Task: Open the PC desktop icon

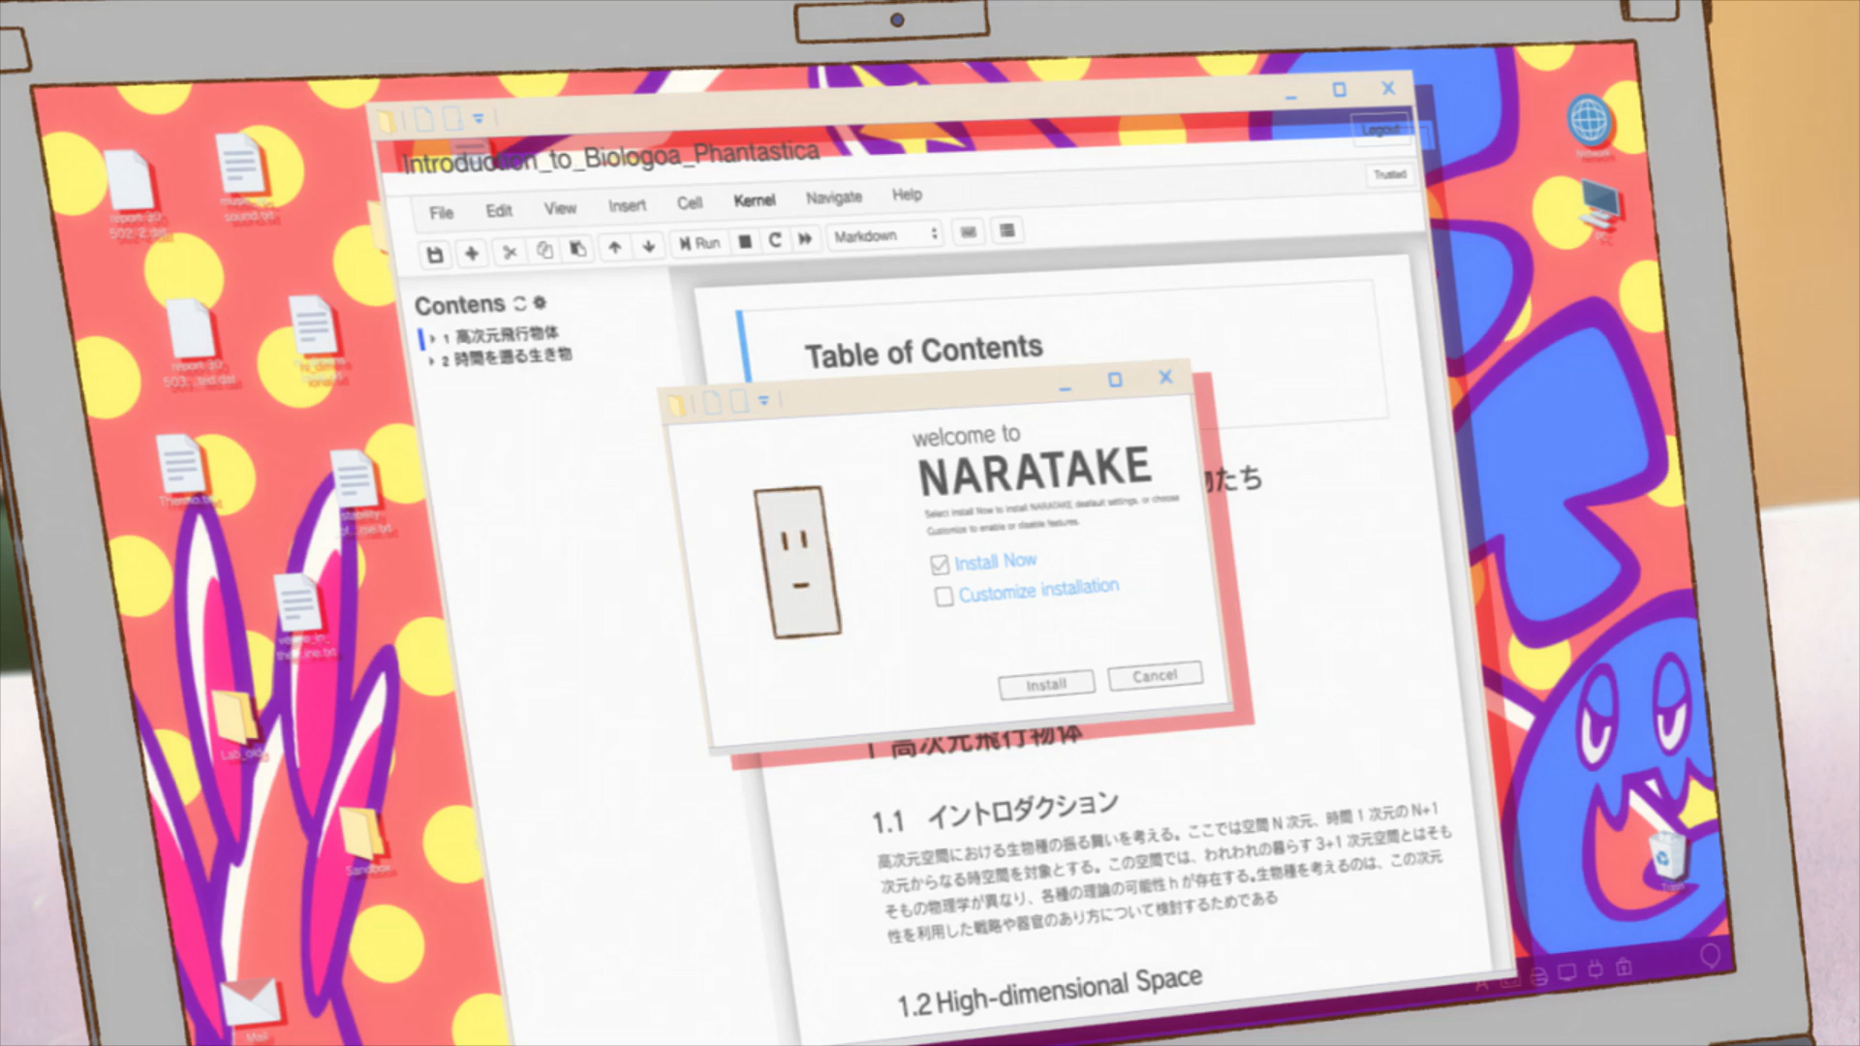Action: pos(1599,211)
